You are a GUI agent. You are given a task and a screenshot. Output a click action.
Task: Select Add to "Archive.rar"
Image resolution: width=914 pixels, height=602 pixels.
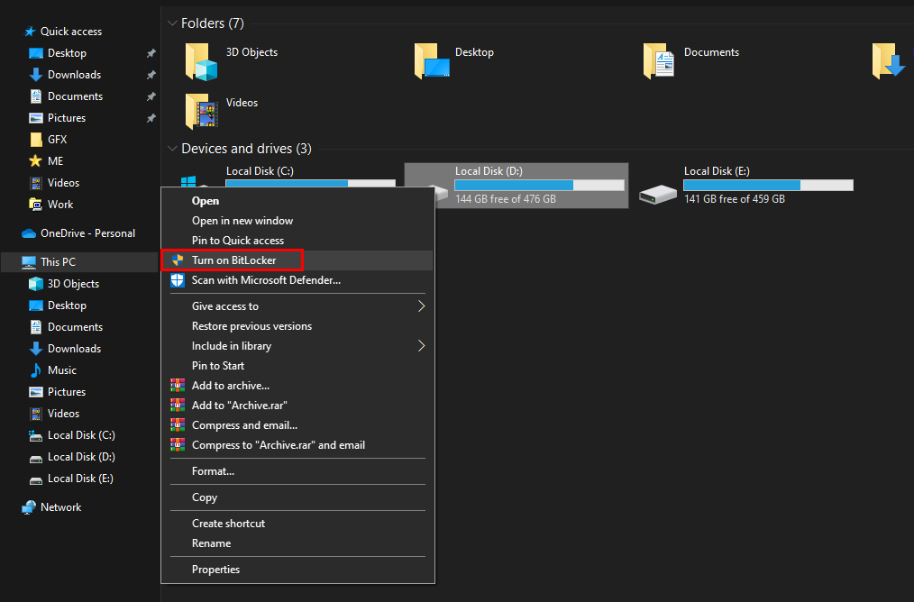pyautogui.click(x=239, y=405)
